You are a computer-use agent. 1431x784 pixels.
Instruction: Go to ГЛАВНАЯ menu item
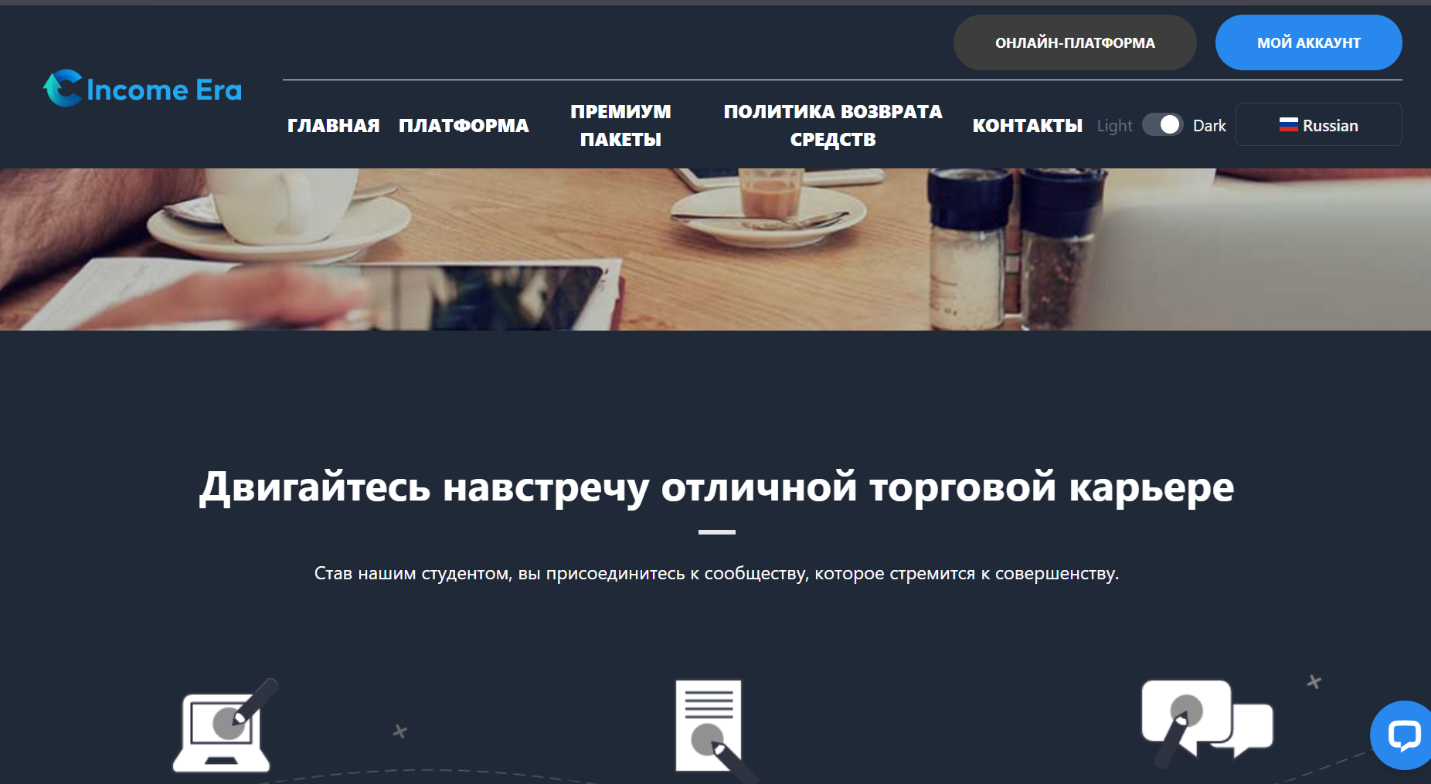click(x=333, y=125)
